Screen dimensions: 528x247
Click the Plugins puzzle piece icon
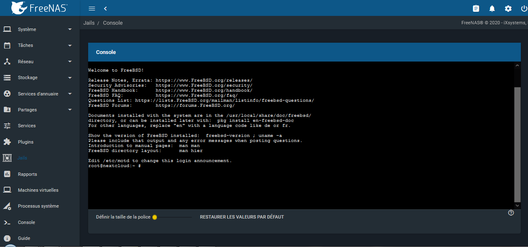tap(7, 142)
